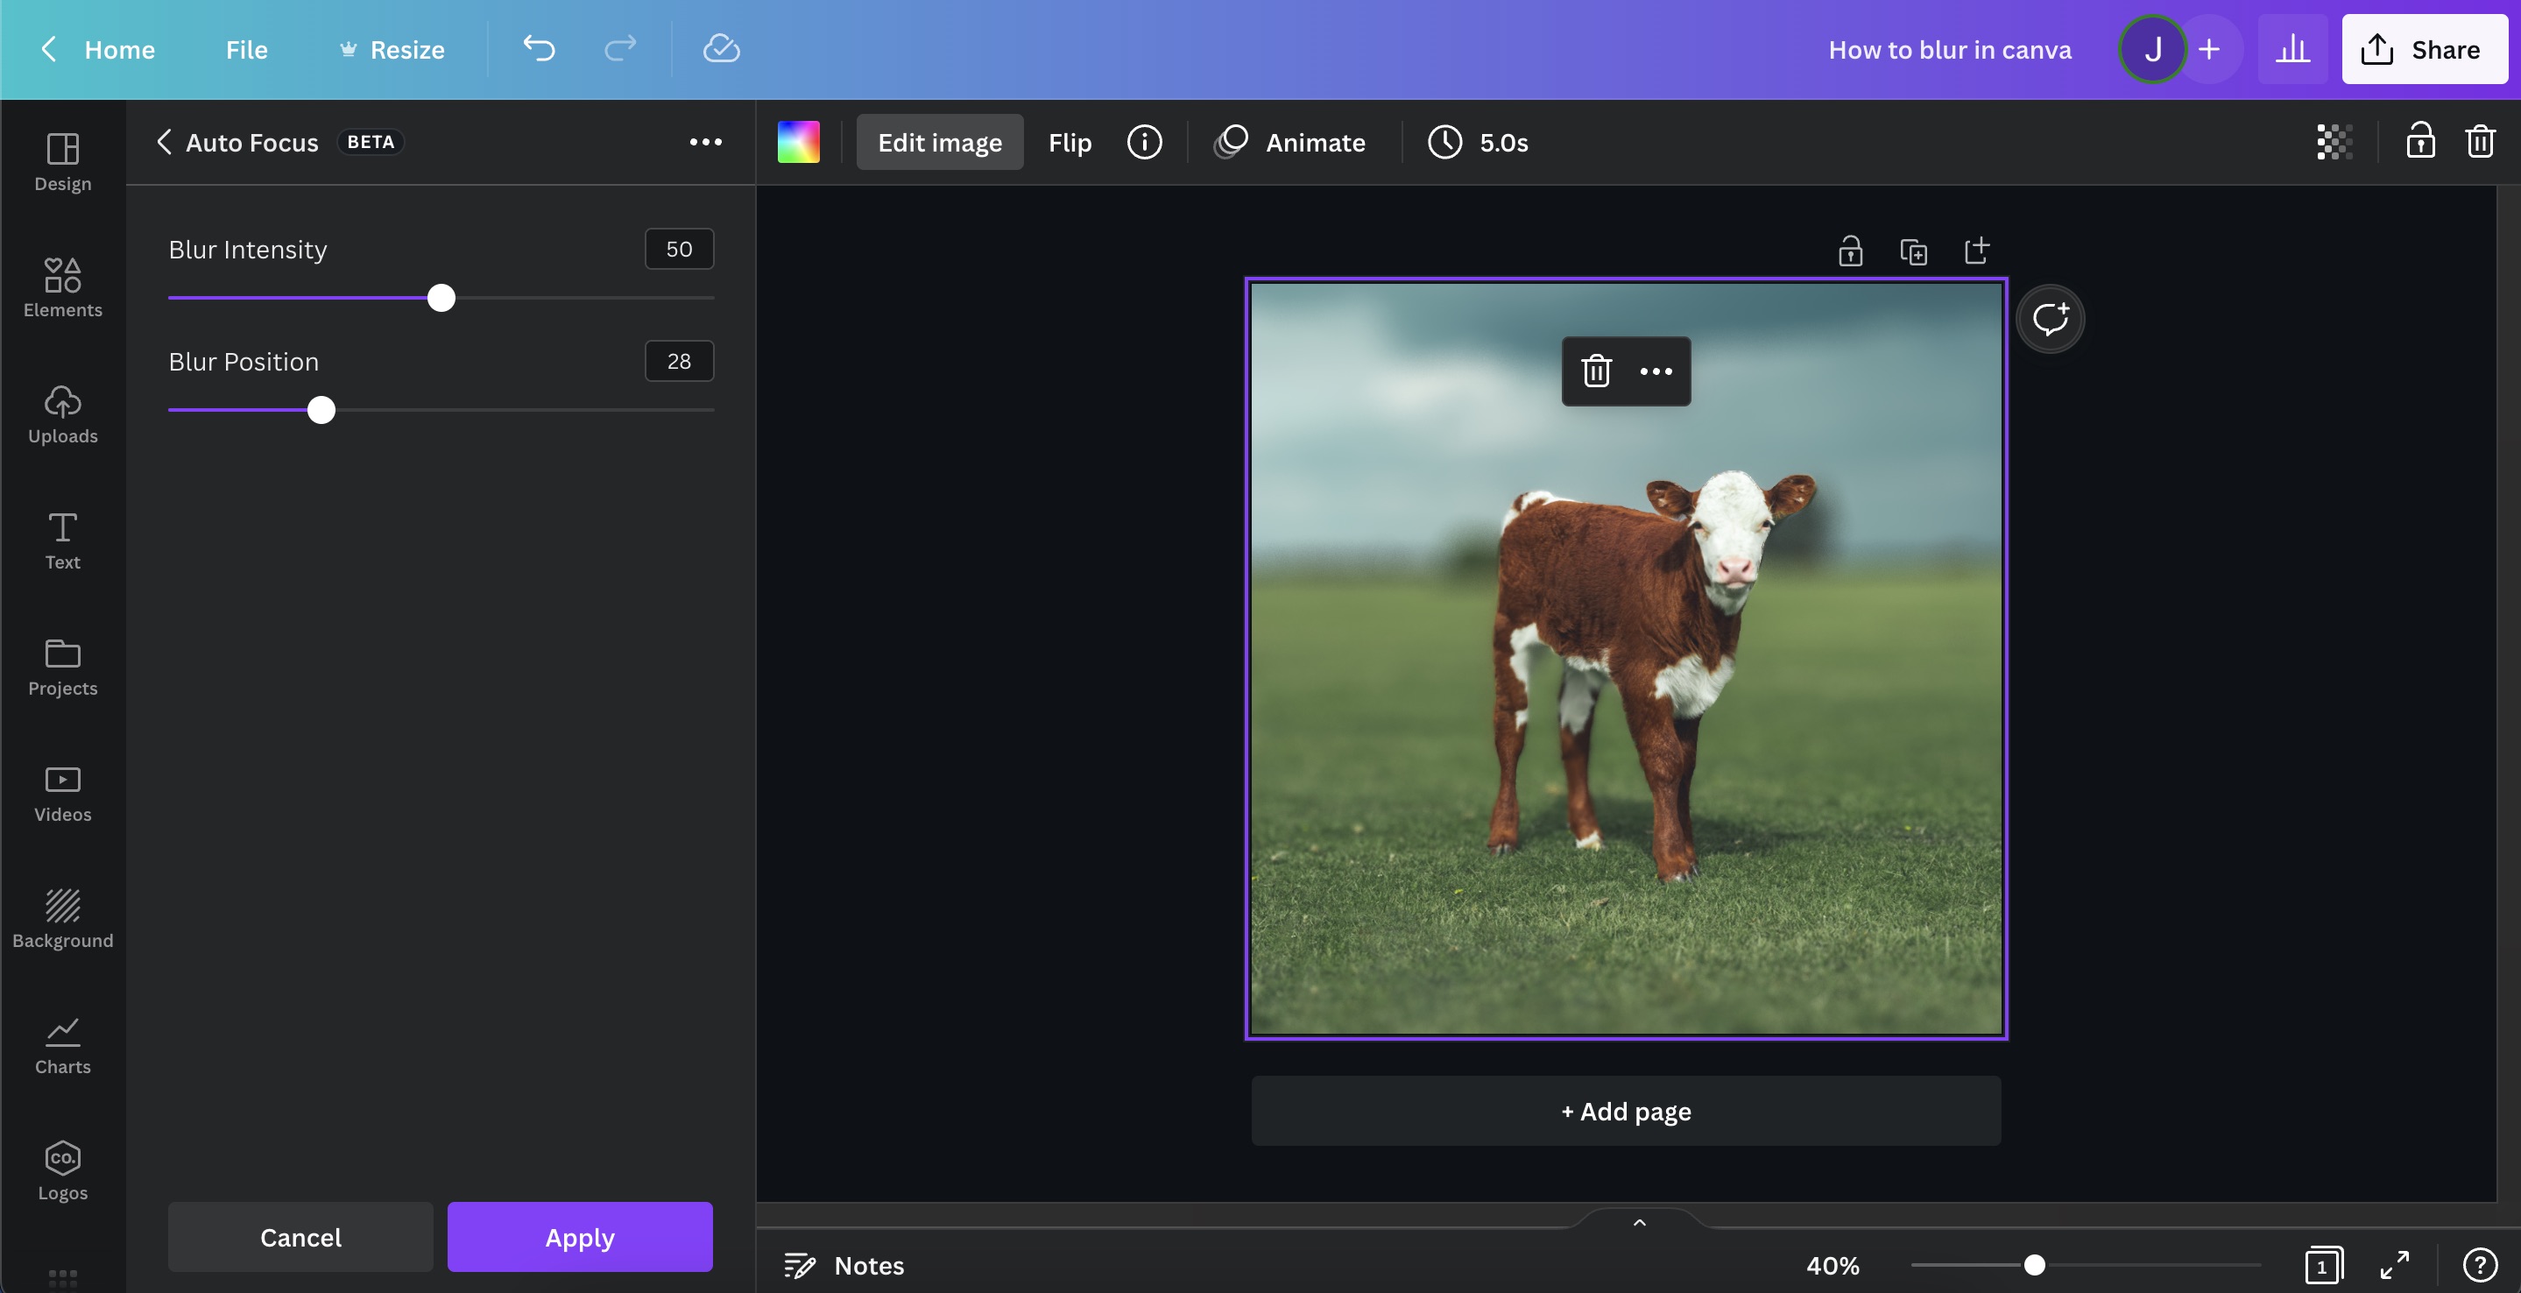2521x1293 pixels.
Task: Click the Undo arrow
Action: pyautogui.click(x=540, y=49)
